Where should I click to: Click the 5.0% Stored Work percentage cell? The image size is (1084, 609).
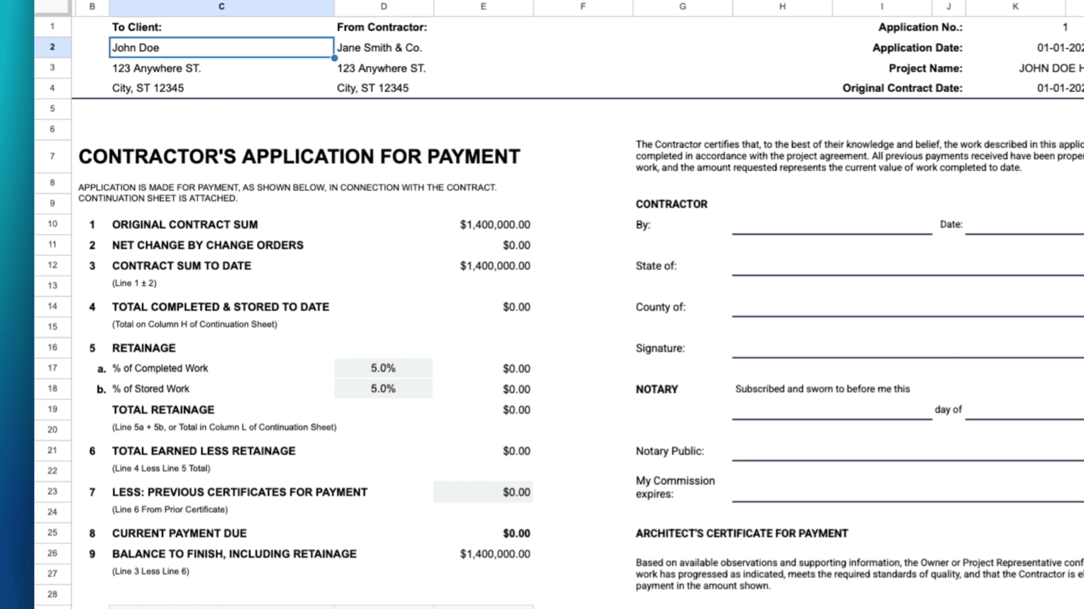point(383,388)
